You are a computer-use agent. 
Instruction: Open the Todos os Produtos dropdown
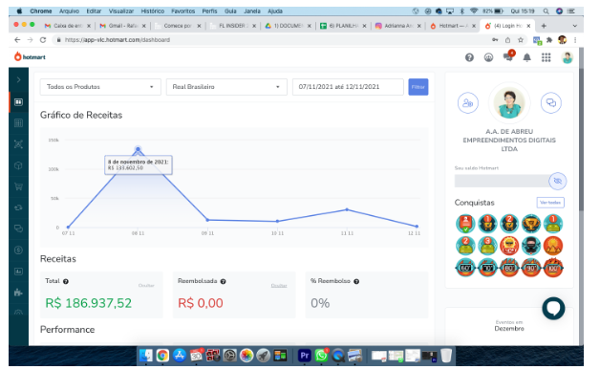[x=100, y=87]
